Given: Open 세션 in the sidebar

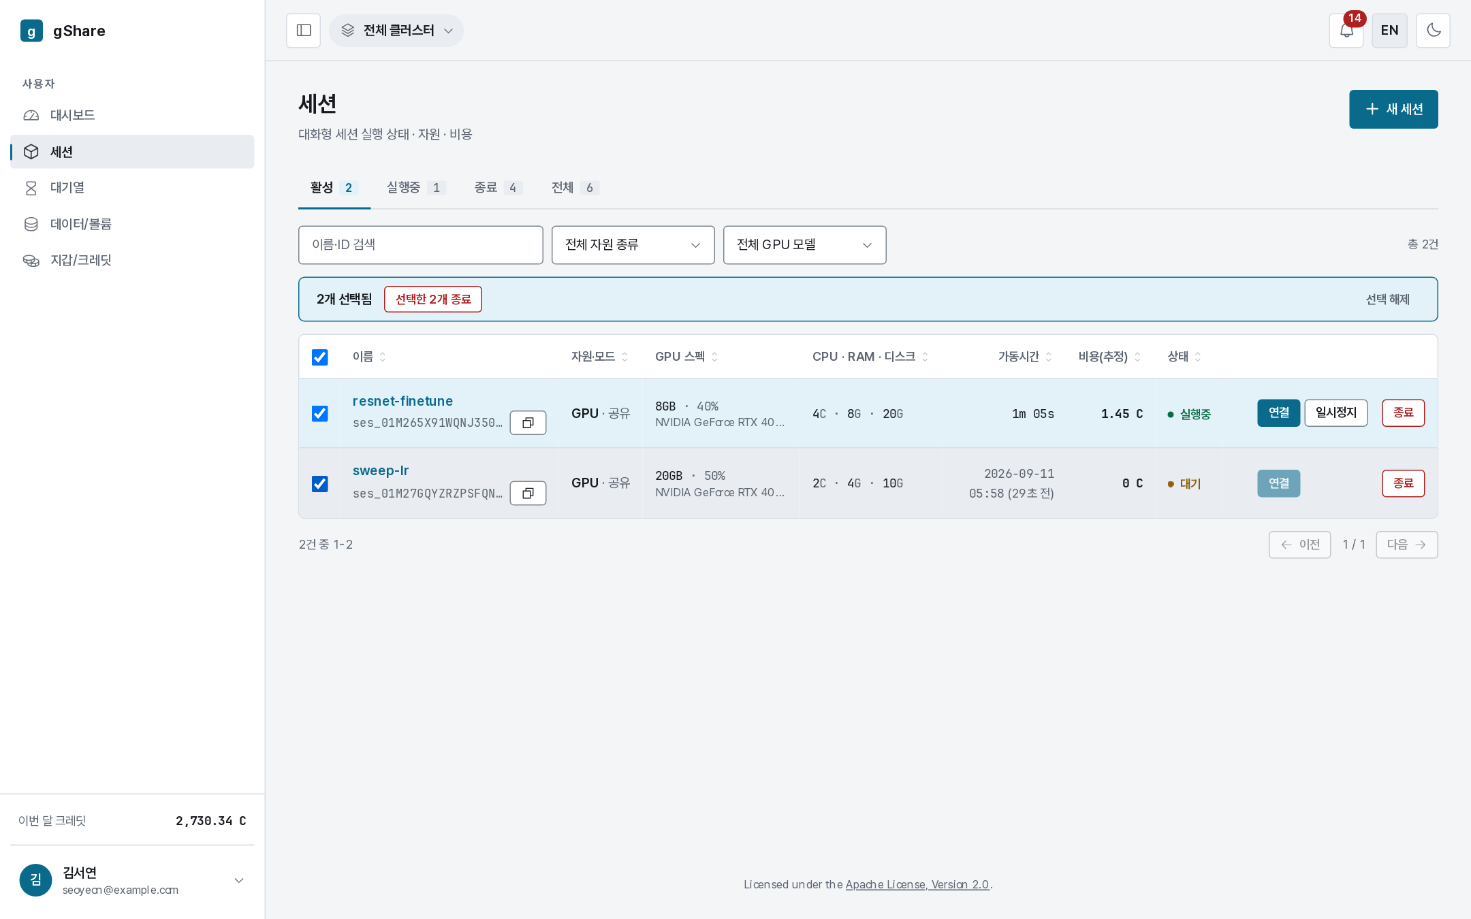Looking at the screenshot, I should tap(132, 152).
